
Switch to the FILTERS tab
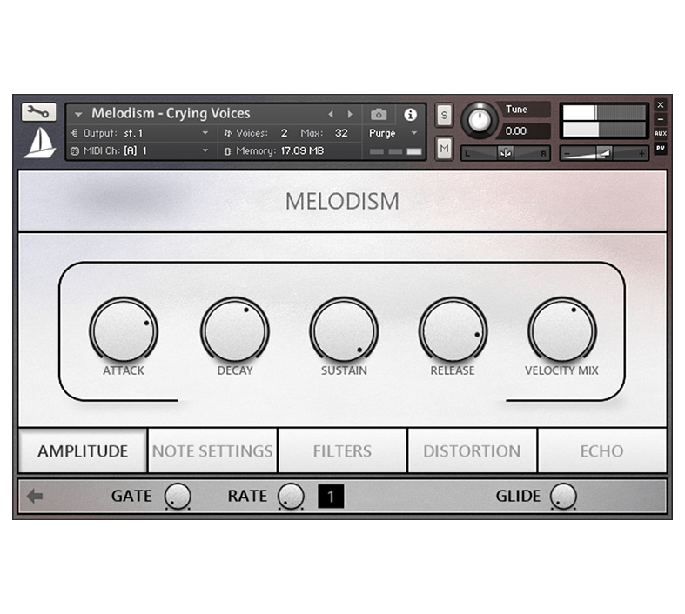[342, 450]
